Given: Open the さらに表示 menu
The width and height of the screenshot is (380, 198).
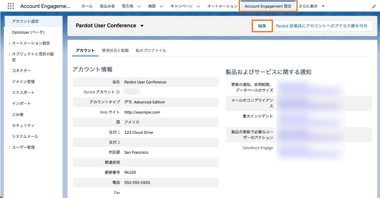Looking at the screenshot, I should click(x=311, y=6).
